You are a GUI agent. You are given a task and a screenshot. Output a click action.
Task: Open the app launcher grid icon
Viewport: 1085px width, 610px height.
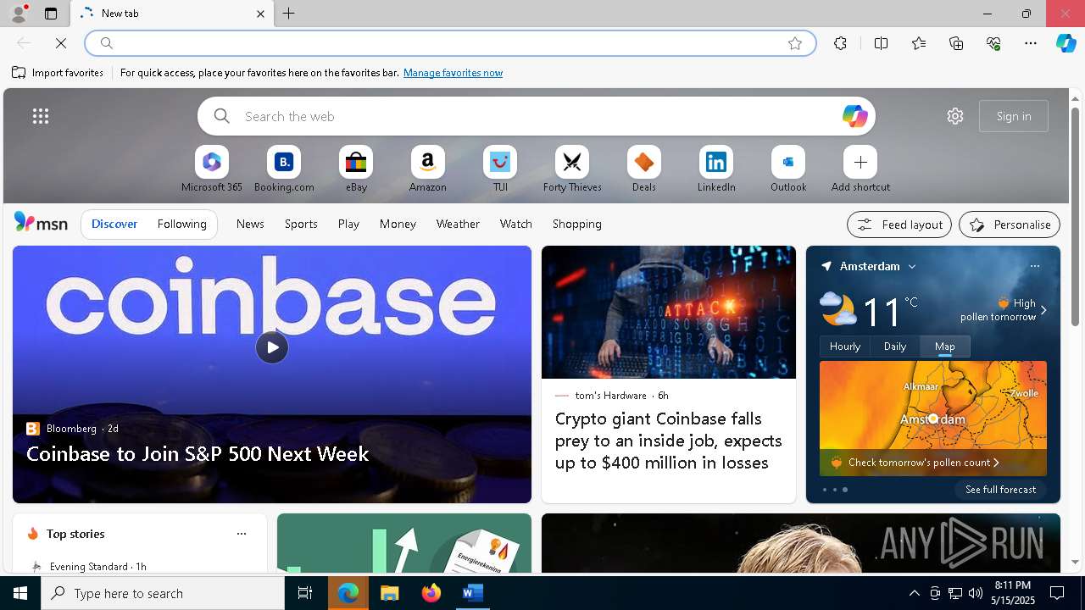41,116
